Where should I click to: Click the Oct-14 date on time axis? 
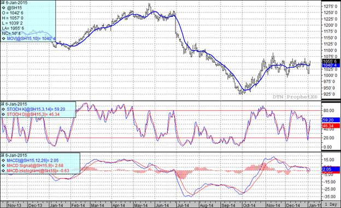coord(249,205)
